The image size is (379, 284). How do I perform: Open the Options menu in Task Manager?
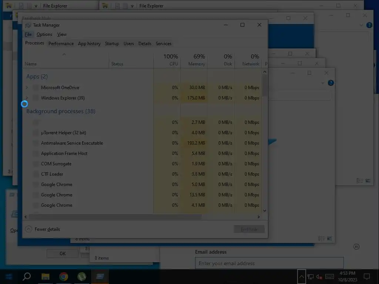pyautogui.click(x=44, y=34)
